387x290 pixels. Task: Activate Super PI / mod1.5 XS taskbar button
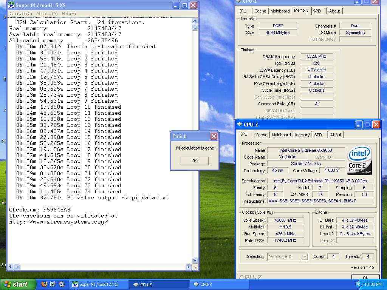[98, 284]
